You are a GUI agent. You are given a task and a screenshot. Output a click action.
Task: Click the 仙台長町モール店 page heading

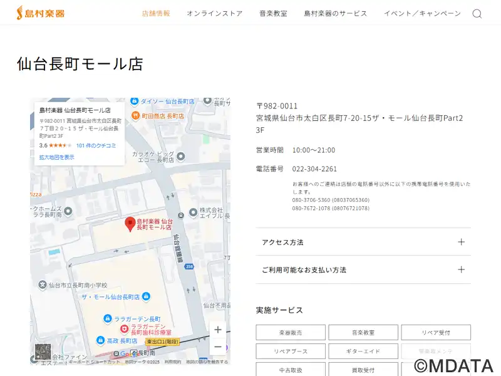click(80, 64)
